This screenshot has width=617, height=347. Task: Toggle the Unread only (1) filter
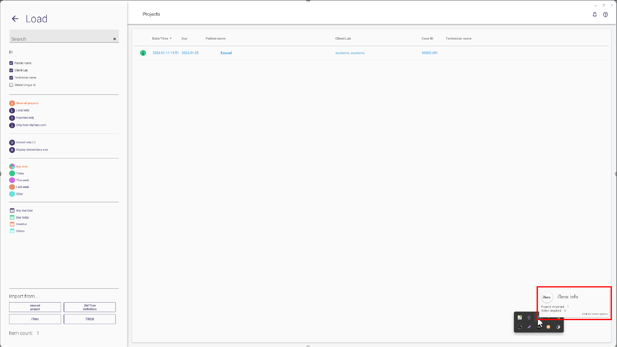(x=22, y=142)
